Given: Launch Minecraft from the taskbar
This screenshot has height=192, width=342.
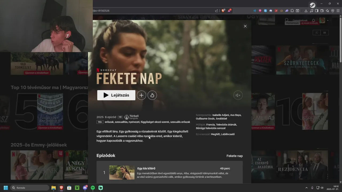Looking at the screenshot, I should [x=77, y=188].
